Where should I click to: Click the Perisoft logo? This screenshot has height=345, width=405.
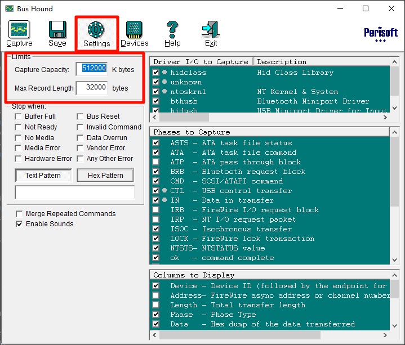click(380, 34)
